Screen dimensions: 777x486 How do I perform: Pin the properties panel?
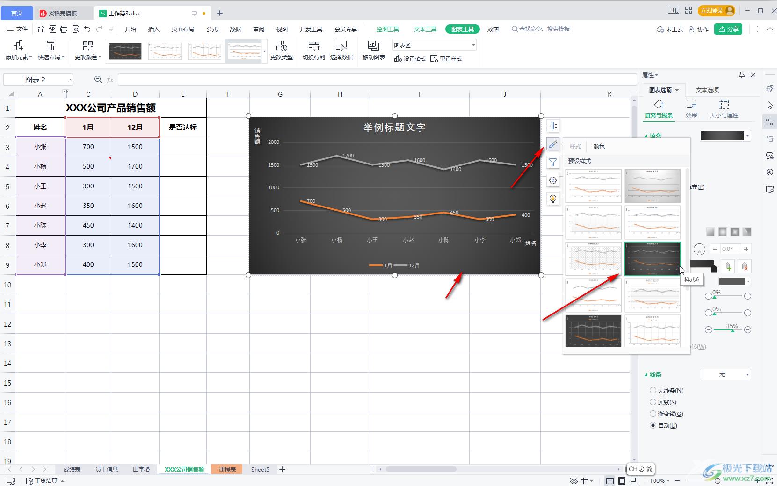tap(741, 75)
